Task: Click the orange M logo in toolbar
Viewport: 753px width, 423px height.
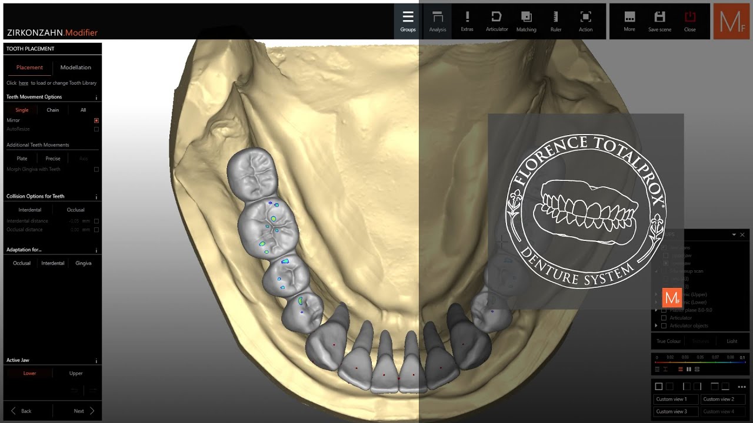Action: click(731, 22)
